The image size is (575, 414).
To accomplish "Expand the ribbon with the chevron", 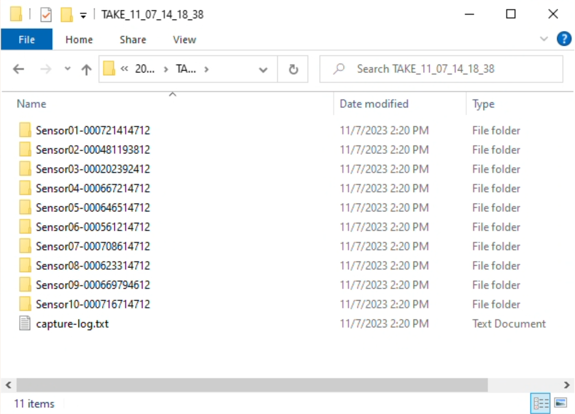I will click(544, 39).
